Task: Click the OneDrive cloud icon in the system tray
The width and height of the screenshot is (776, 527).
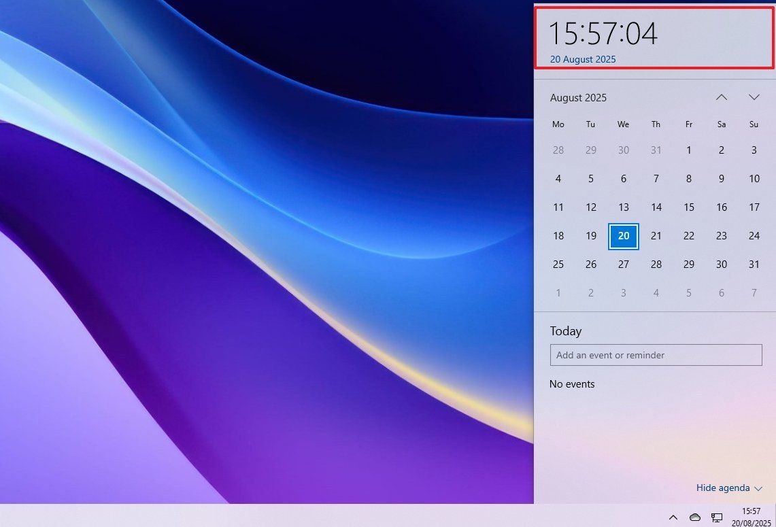Action: point(695,517)
